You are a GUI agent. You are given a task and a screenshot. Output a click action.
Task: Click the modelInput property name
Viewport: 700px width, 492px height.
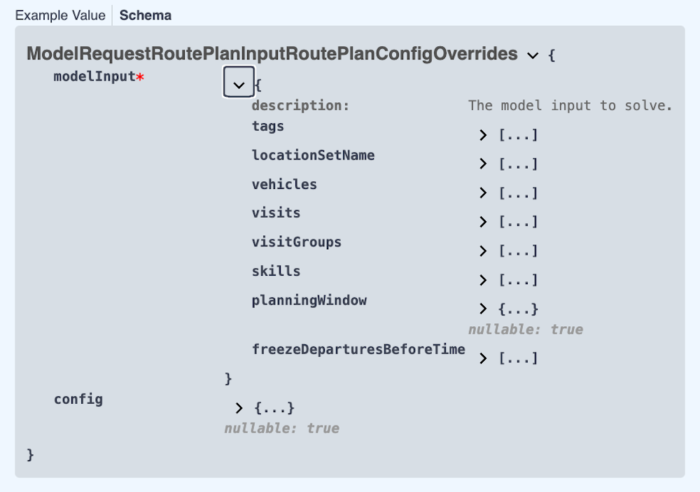[94, 76]
